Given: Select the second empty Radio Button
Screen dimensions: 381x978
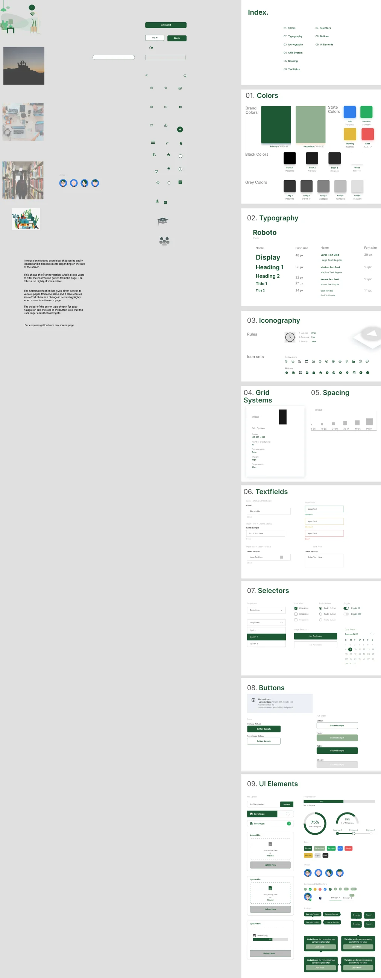Looking at the screenshot, I should point(321,614).
